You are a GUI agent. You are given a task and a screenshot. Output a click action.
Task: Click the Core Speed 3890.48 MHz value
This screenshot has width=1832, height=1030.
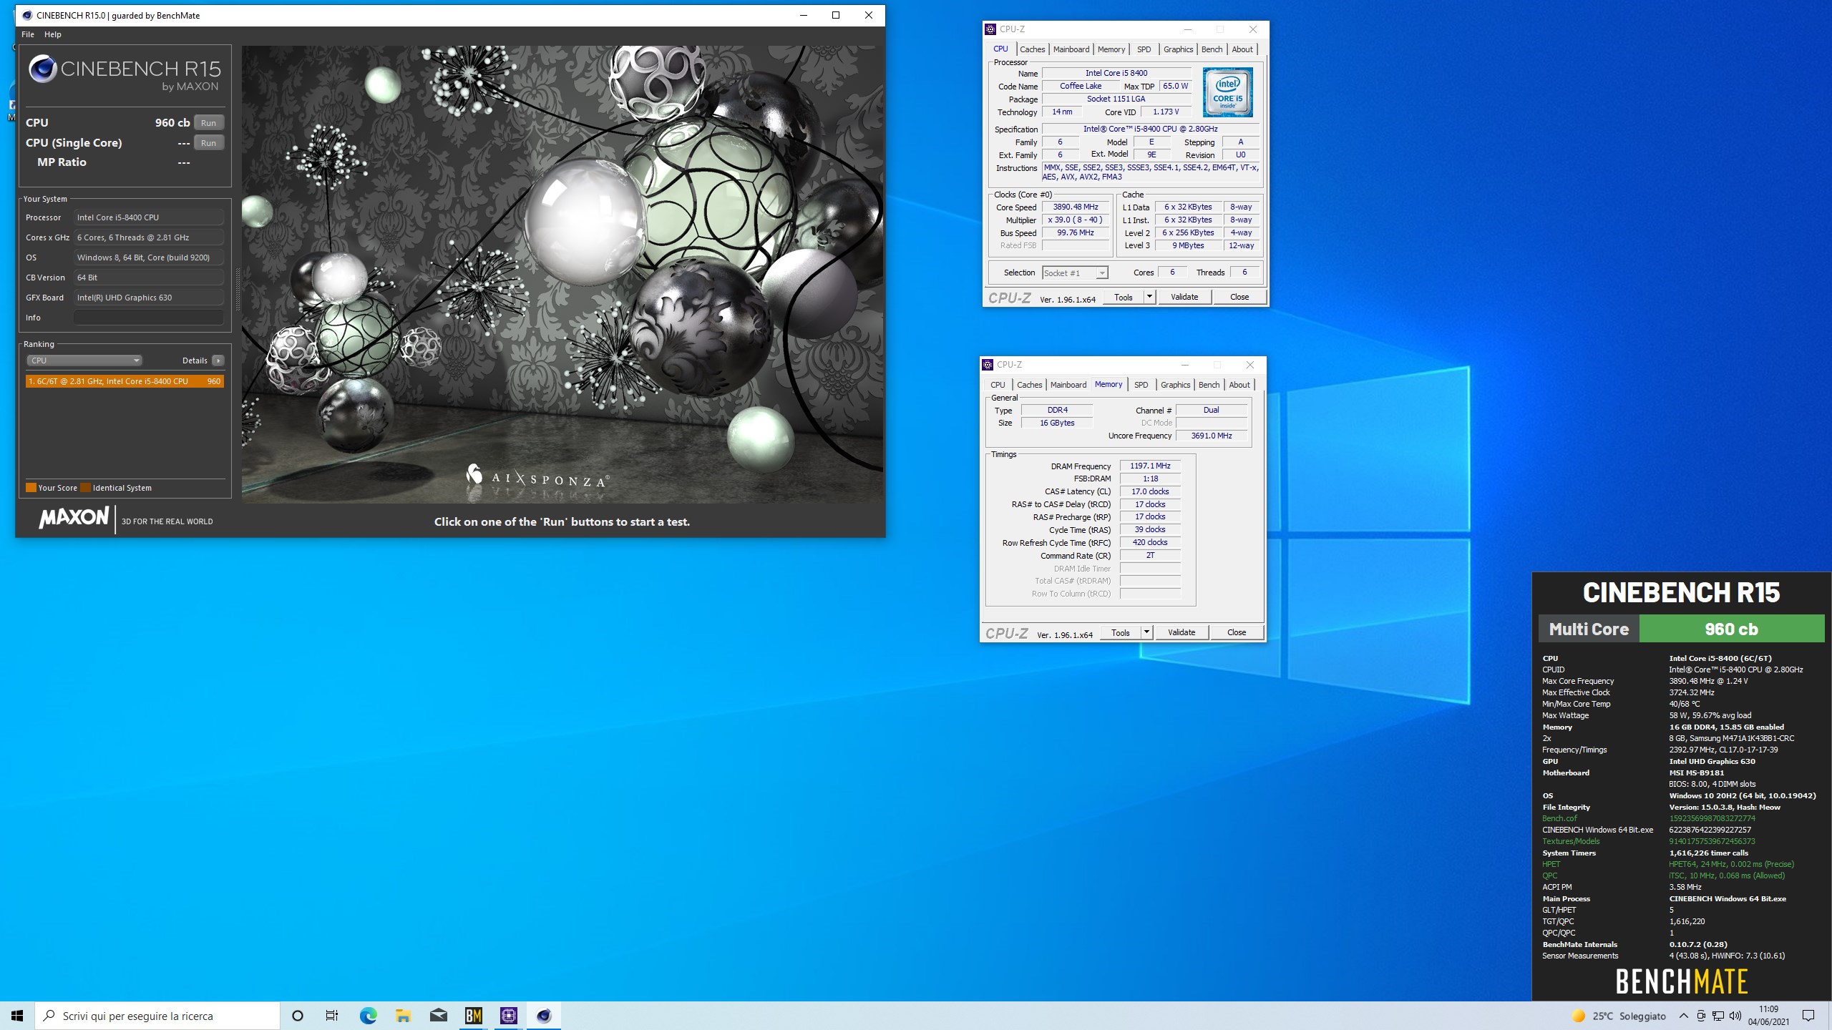pyautogui.click(x=1076, y=207)
